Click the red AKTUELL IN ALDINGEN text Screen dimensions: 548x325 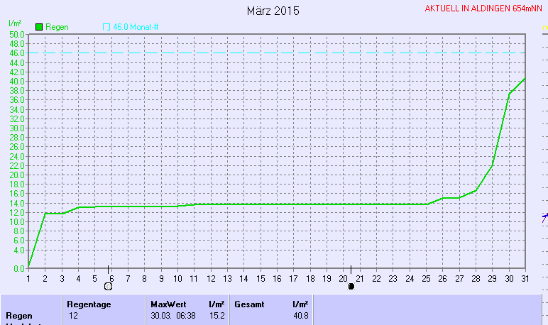pyautogui.click(x=484, y=9)
